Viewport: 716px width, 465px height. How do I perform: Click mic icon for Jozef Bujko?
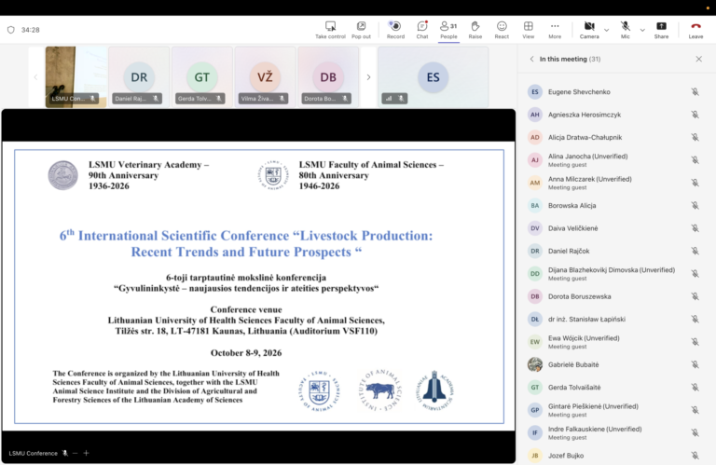(695, 456)
